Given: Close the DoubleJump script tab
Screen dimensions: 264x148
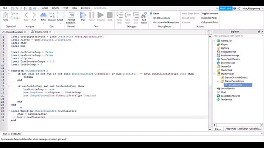Looking at the screenshot, I should (x=50, y=32).
